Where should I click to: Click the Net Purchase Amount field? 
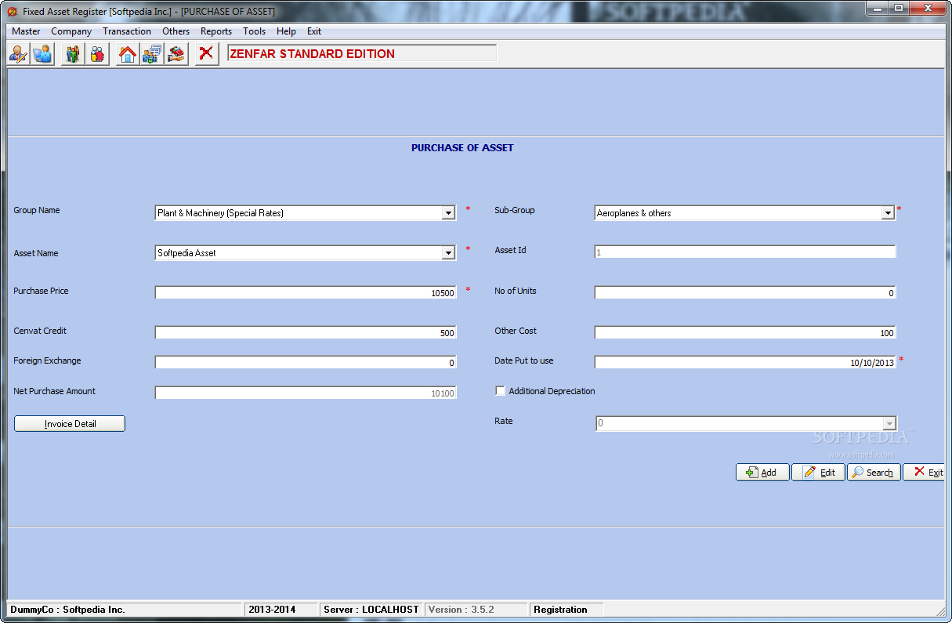306,393
